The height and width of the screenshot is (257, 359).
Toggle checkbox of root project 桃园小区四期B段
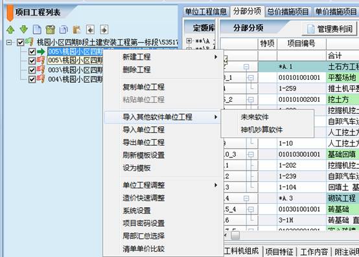point(20,43)
